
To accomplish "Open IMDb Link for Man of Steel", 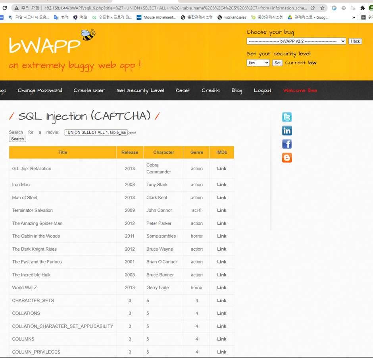I will (222, 198).
